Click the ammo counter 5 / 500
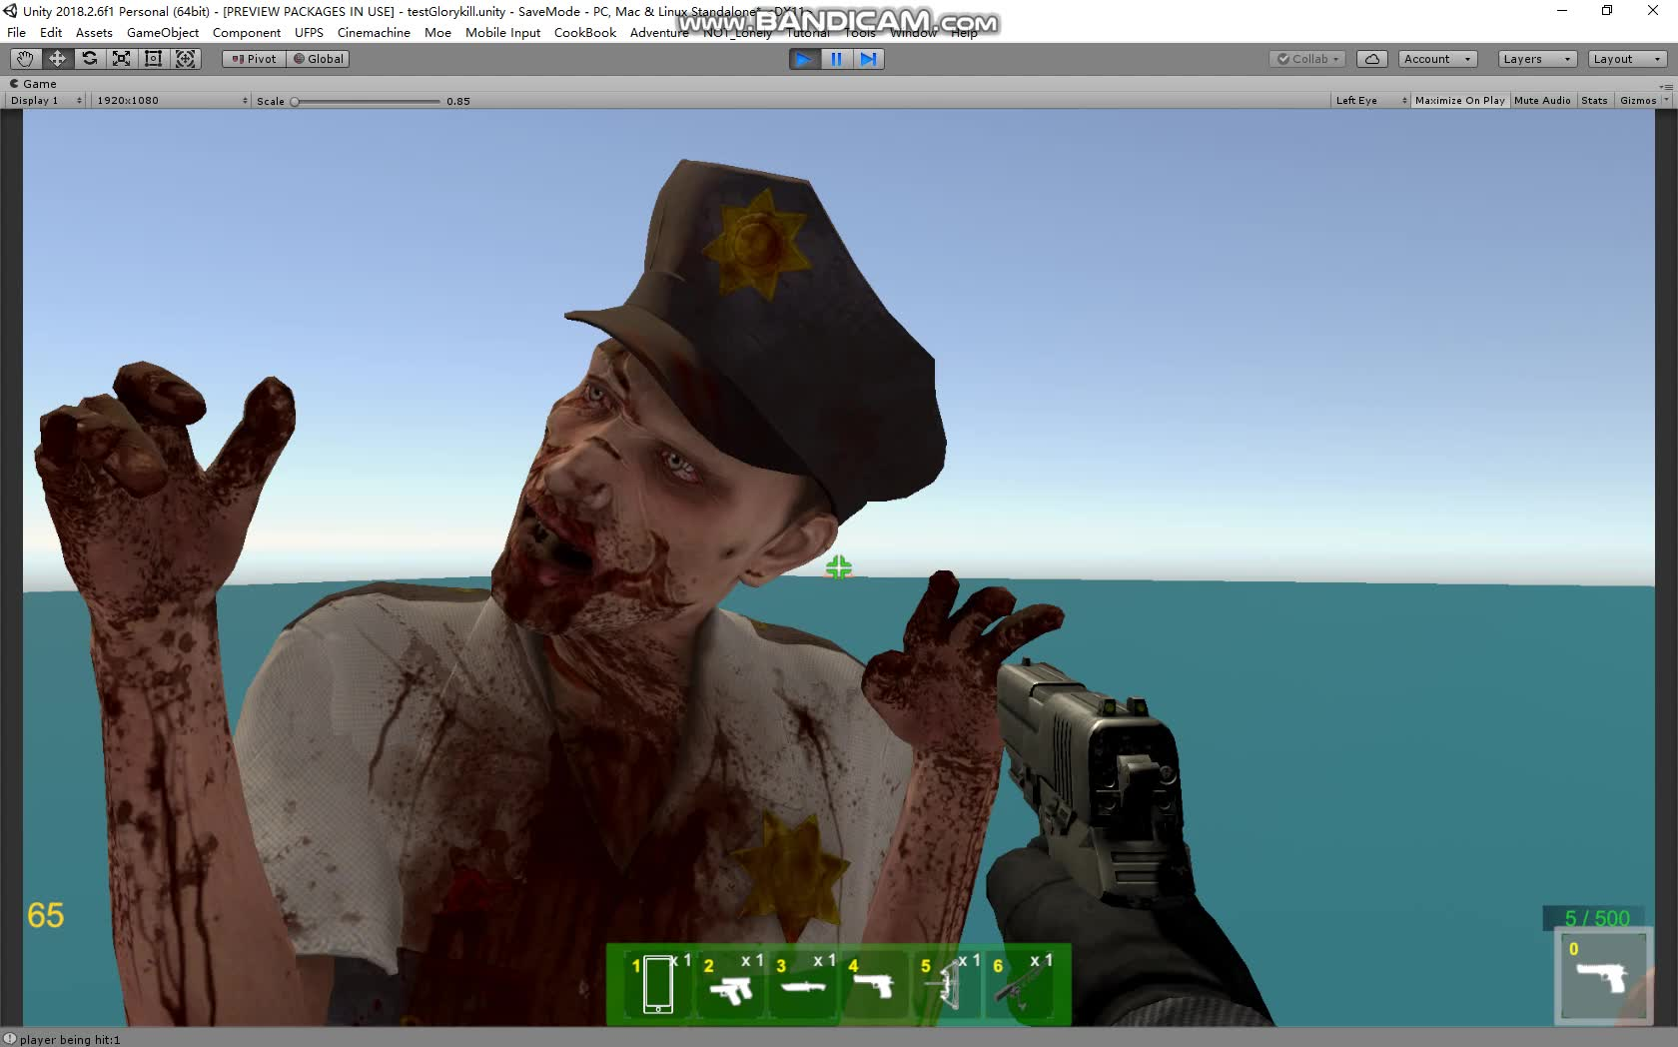Viewport: 1678px width, 1047px height. (x=1596, y=917)
